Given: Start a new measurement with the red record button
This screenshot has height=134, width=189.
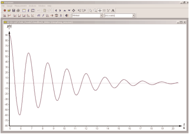Looking at the screenshot, I should (x=5, y=11).
